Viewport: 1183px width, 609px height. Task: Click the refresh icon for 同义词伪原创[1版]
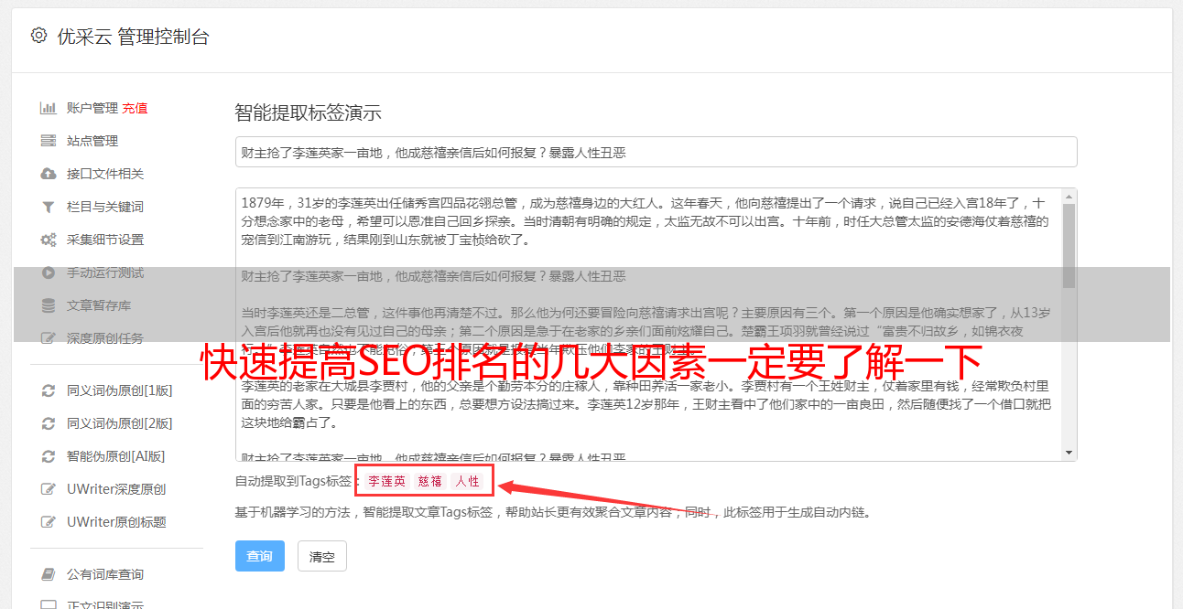pyautogui.click(x=49, y=390)
